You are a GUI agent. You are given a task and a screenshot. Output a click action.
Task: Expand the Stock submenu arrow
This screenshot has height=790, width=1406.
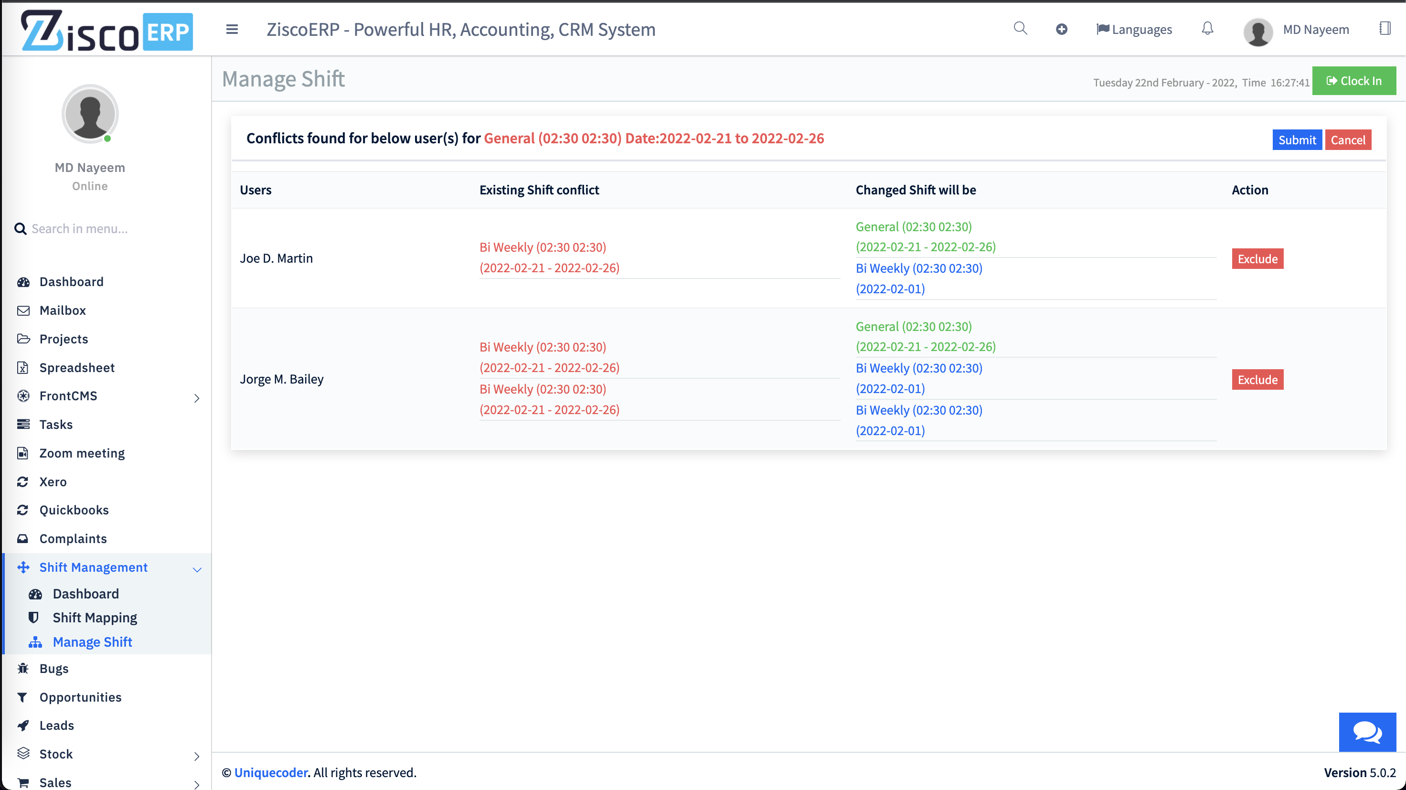[x=197, y=756]
